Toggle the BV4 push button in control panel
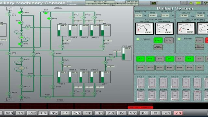 [170, 59]
